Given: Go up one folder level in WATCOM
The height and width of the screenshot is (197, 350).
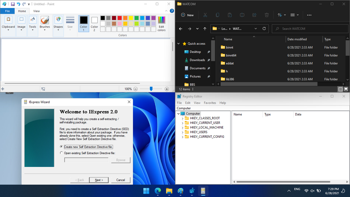Looking at the screenshot, I should click(205, 29).
